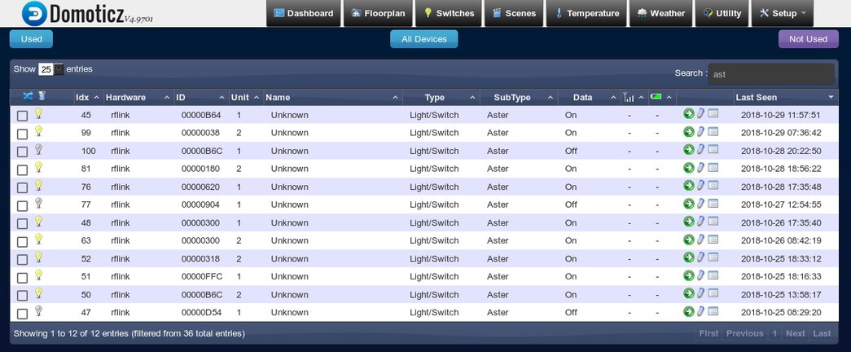The height and width of the screenshot is (352, 851).
Task: Toggle sort order on Last Seen column
Action: coord(785,97)
